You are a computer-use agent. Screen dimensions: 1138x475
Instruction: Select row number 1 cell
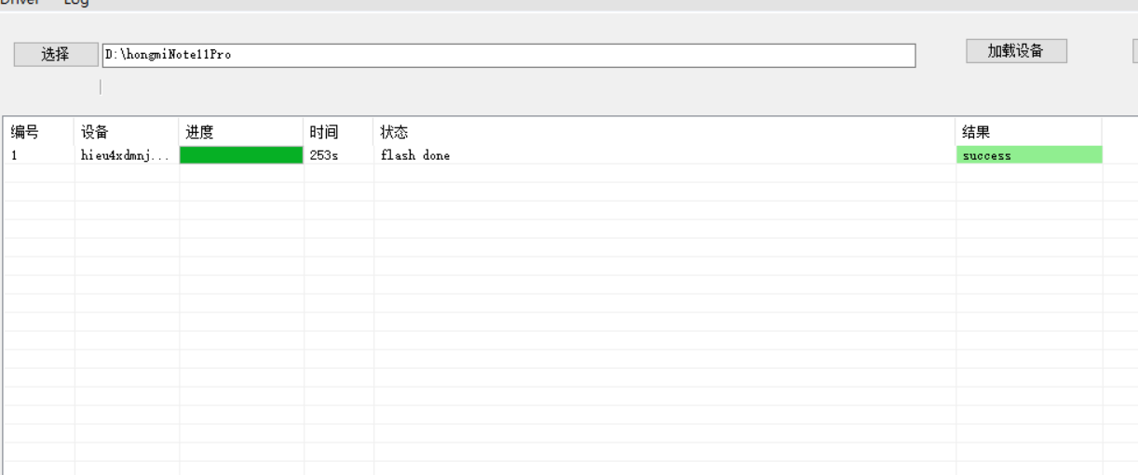click(39, 155)
